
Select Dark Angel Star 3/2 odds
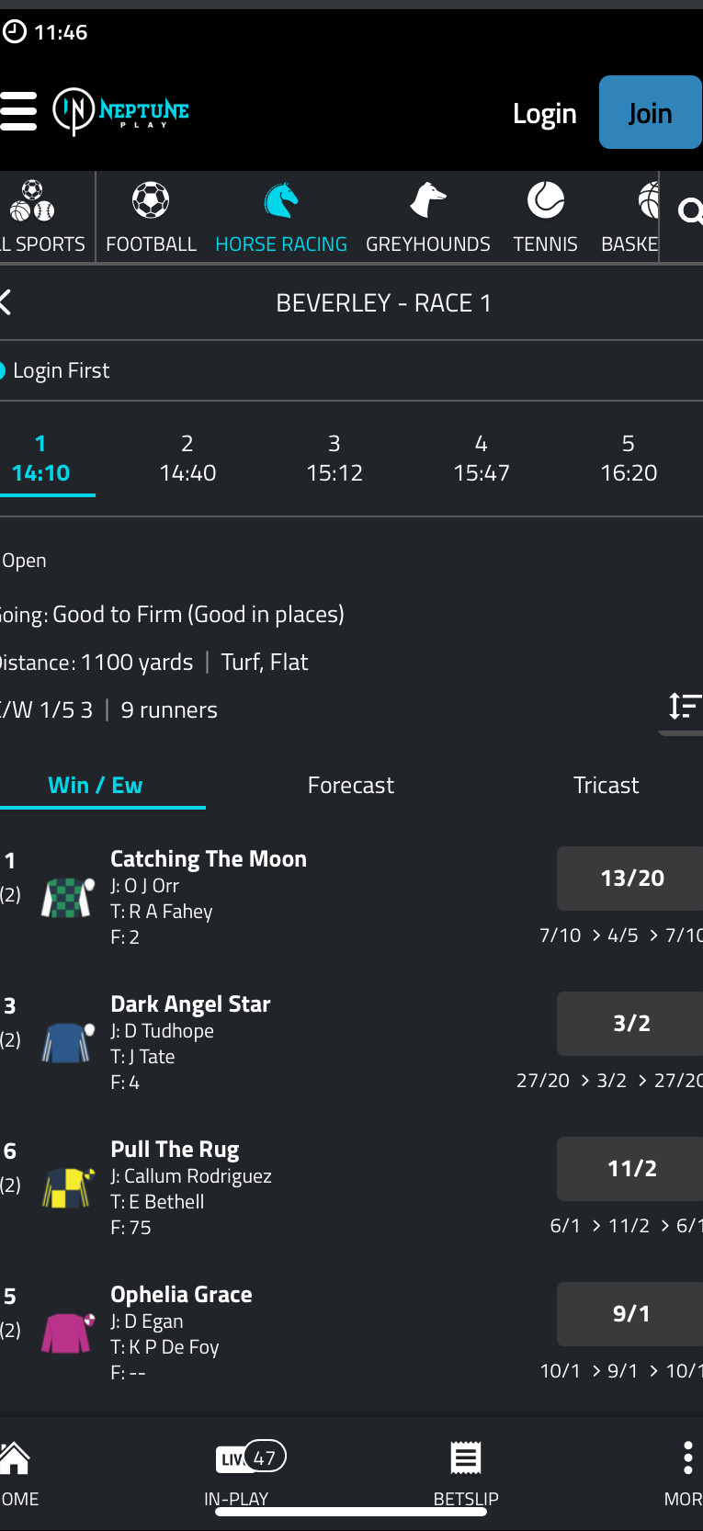pos(630,1024)
